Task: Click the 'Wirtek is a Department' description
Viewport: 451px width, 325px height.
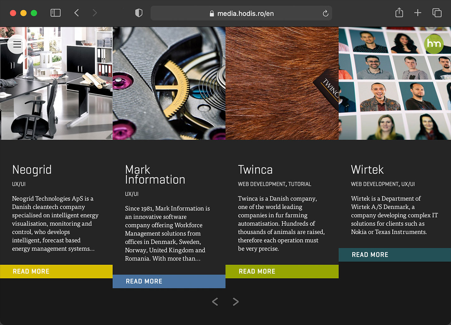Action: (x=394, y=215)
